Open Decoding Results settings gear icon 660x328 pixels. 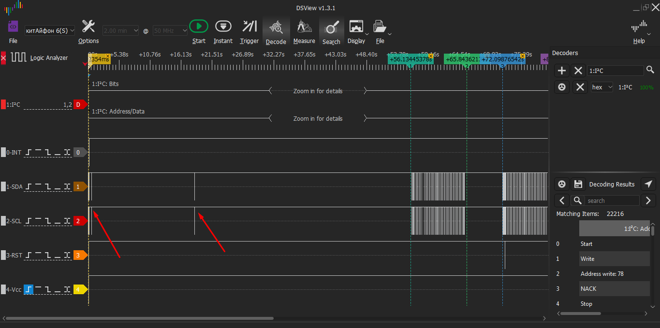[x=562, y=184]
